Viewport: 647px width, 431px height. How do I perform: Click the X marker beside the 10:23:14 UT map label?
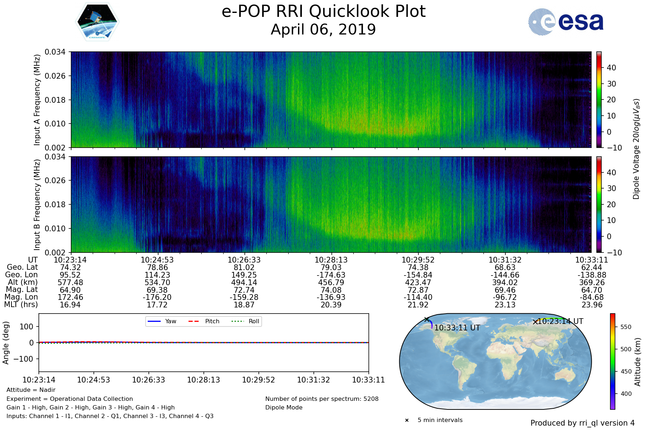click(x=535, y=322)
